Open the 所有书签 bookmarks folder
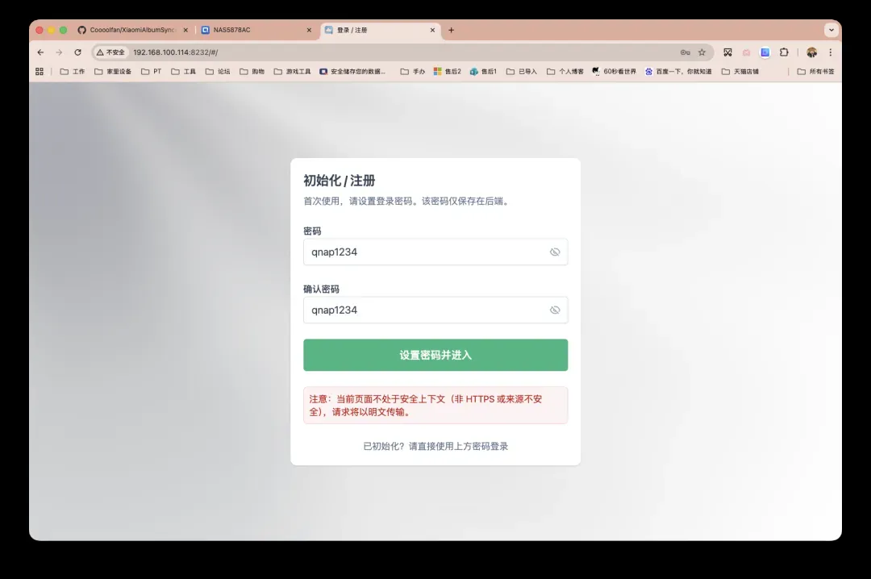This screenshot has height=579, width=871. coord(815,71)
